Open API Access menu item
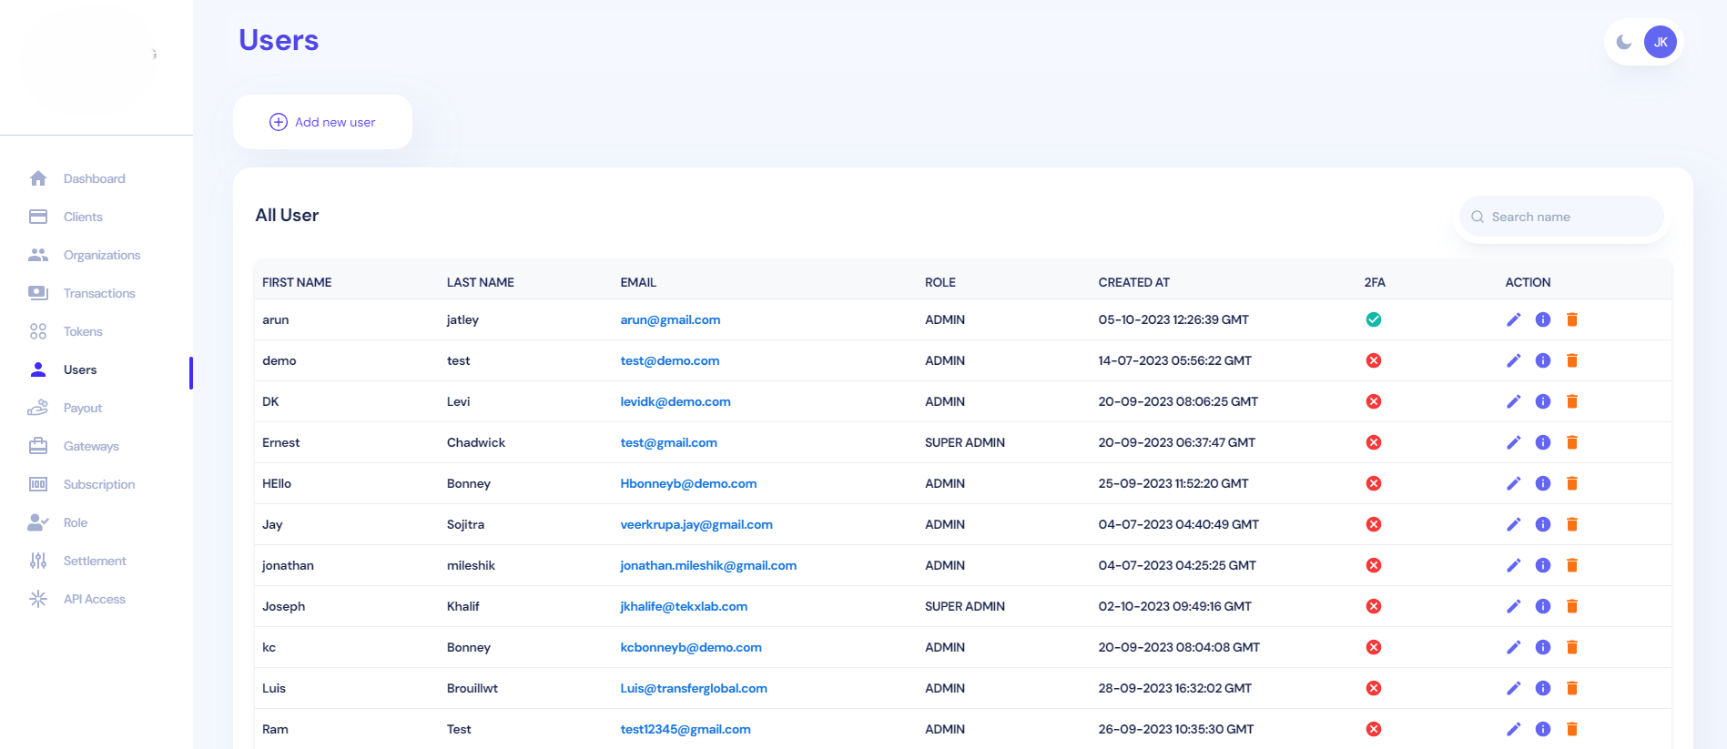The image size is (1727, 749). (94, 599)
